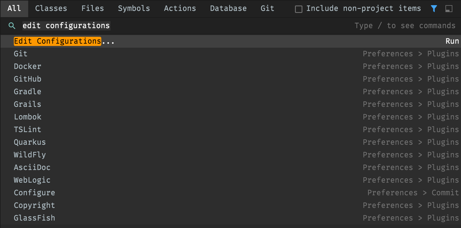This screenshot has height=228, width=461.
Task: Select Edit Configurations... result
Action: pyautogui.click(x=230, y=41)
